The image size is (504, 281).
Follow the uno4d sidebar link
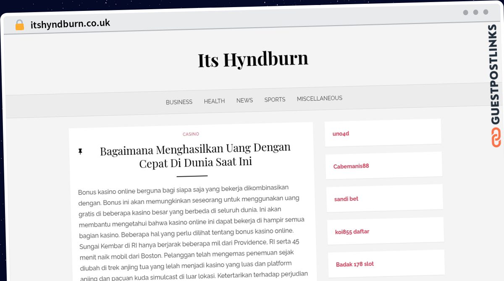pos(341,134)
